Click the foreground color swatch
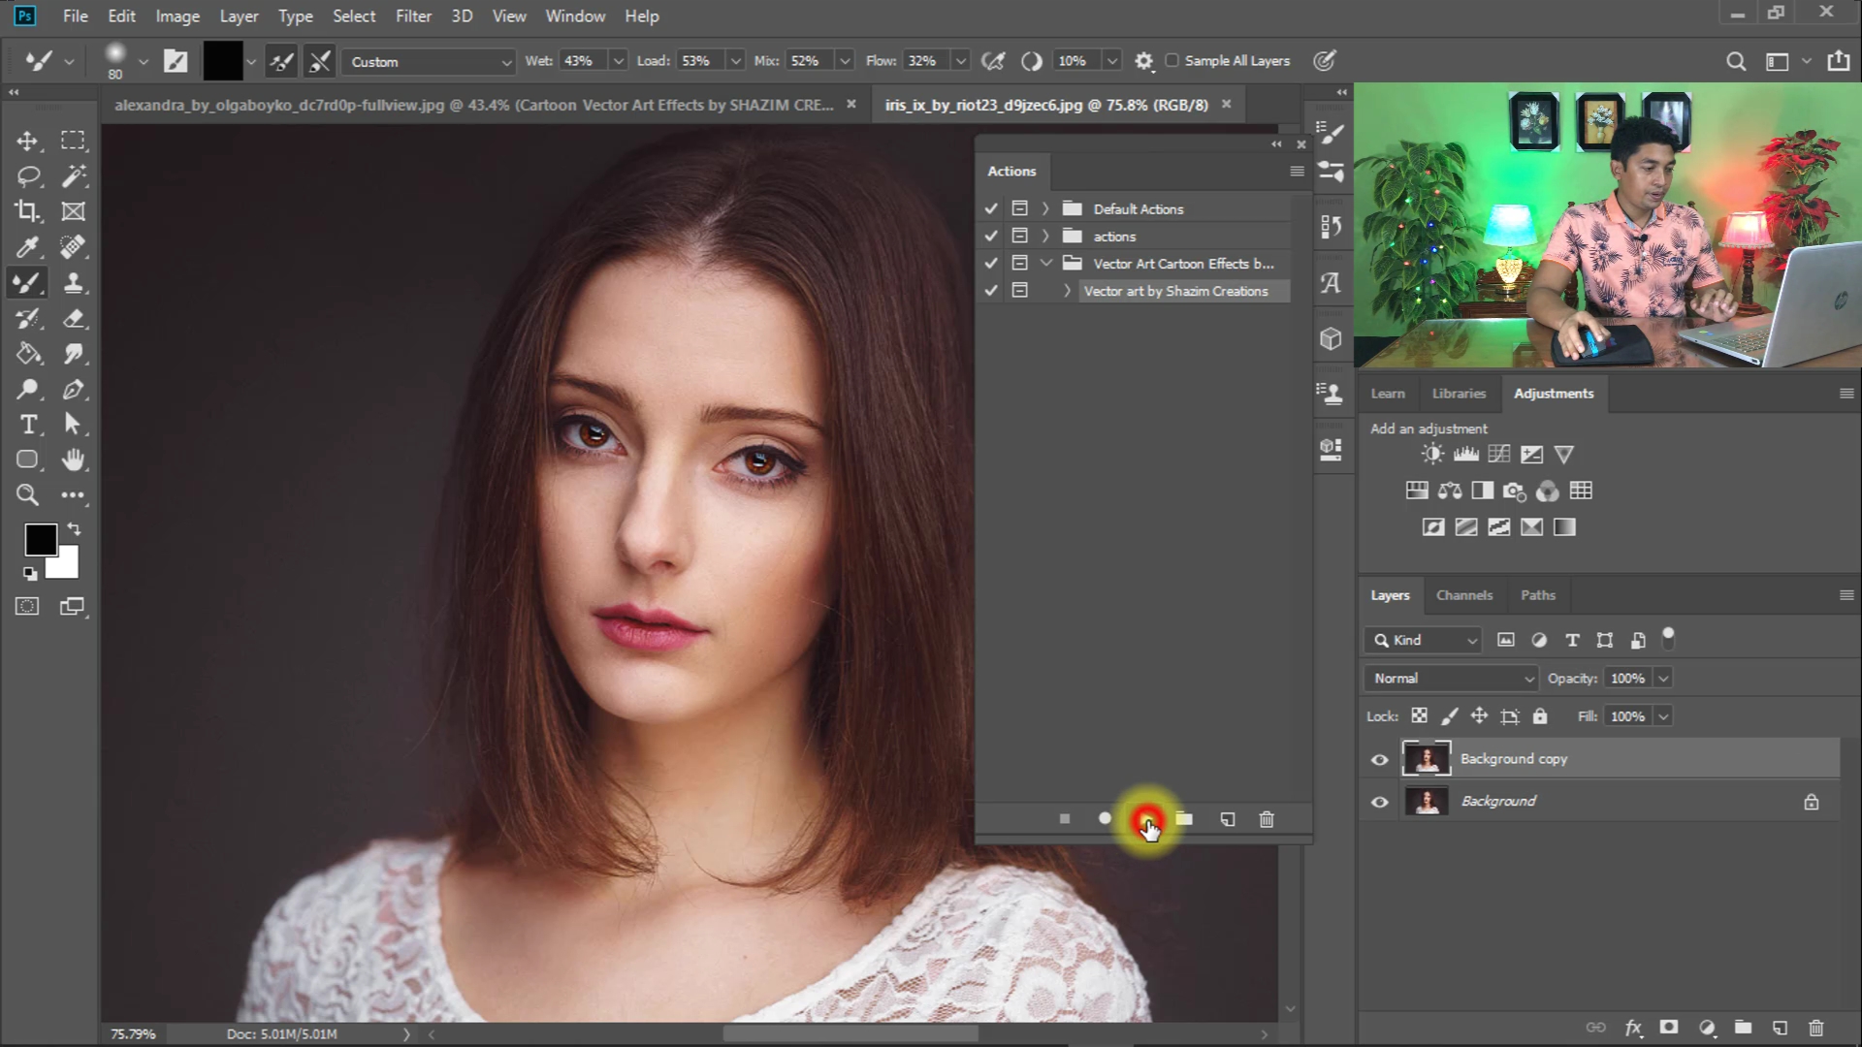The width and height of the screenshot is (1862, 1047). (40, 539)
